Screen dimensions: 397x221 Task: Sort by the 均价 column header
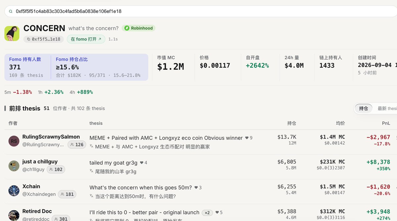[340, 123]
